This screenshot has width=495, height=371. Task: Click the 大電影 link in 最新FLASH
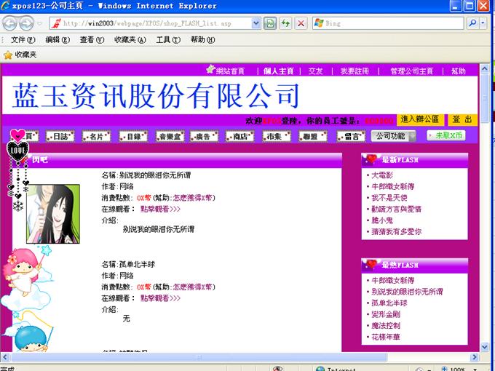tap(382, 175)
